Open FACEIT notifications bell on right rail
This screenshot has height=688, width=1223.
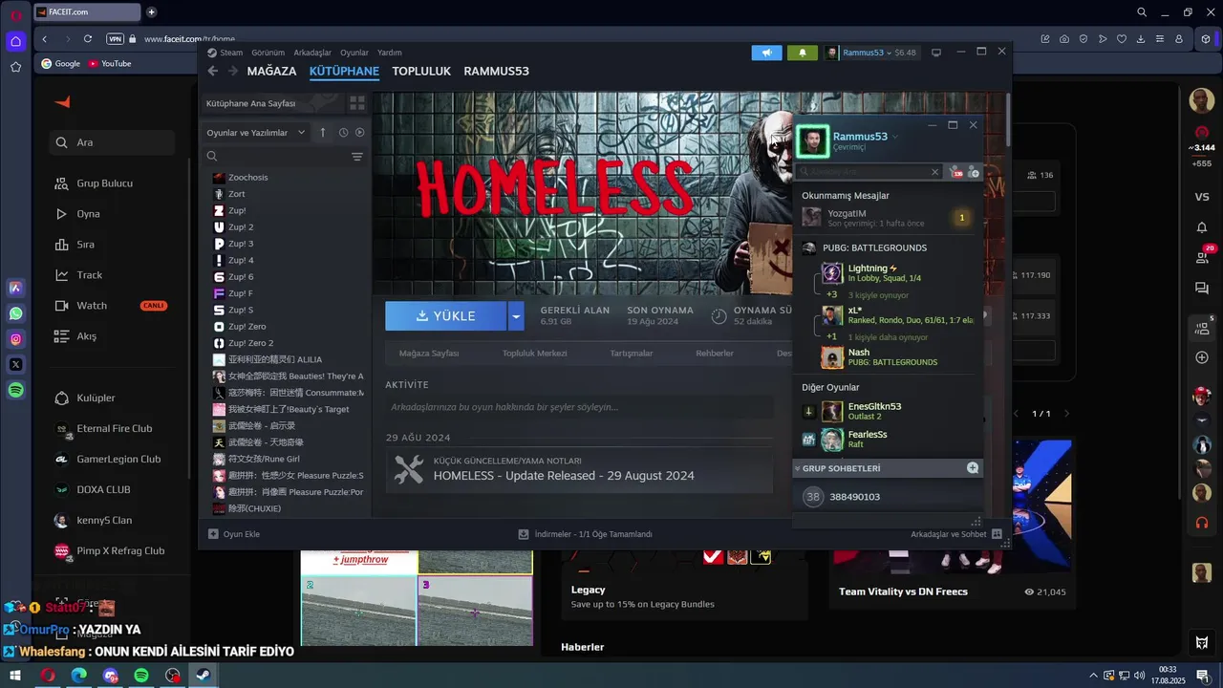(x=1202, y=227)
